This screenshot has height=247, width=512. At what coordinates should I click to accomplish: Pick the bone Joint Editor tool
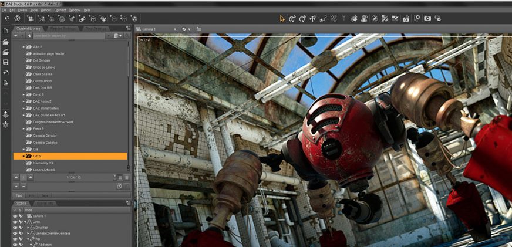click(x=334, y=19)
